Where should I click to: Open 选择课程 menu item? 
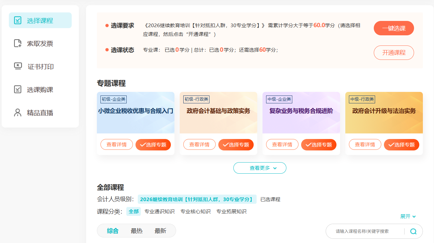tap(40, 20)
